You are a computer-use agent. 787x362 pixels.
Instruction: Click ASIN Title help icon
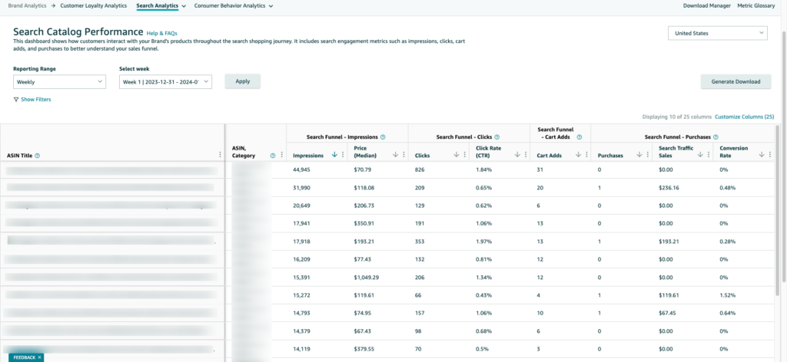38,156
